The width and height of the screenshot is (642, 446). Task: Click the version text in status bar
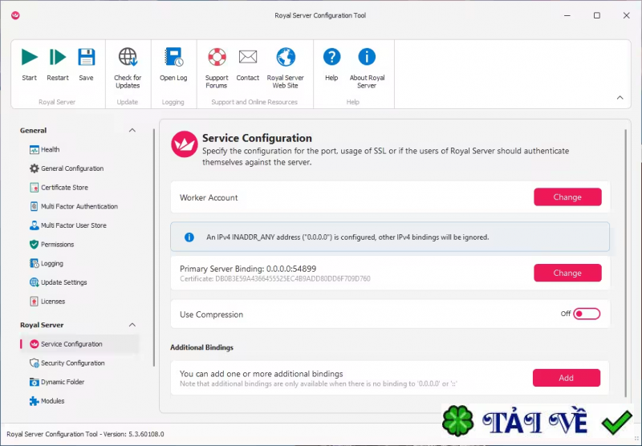coord(85,434)
